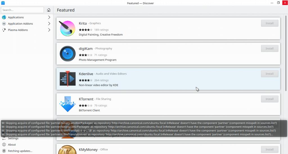The image size is (288, 154).
Task: Click the digiKam title text
Action: [85, 49]
